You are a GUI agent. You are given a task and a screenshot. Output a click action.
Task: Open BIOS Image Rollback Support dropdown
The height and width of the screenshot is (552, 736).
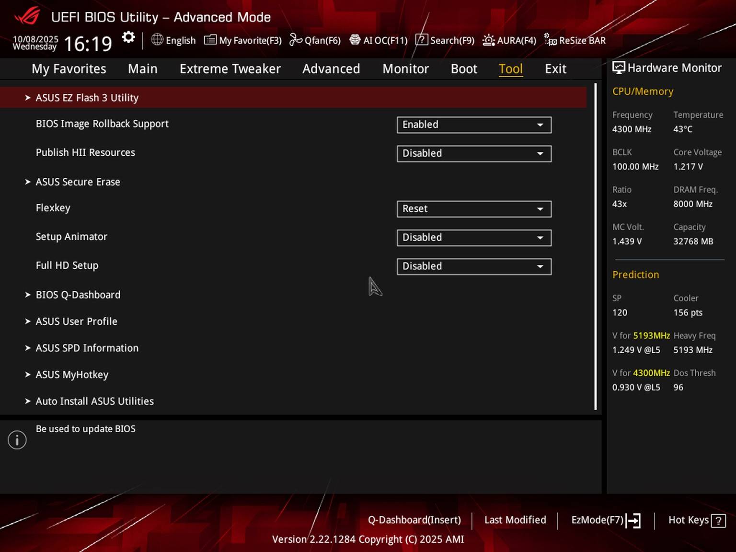tap(474, 125)
